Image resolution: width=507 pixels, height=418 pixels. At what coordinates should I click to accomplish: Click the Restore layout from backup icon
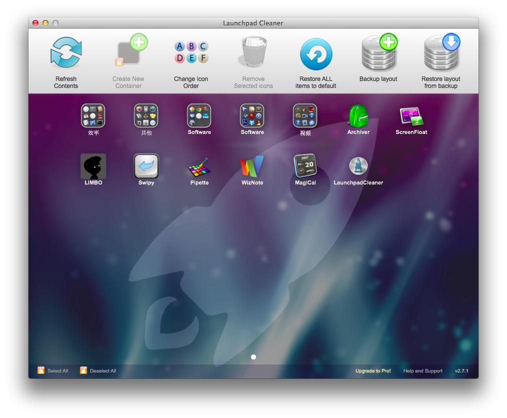[x=442, y=51]
